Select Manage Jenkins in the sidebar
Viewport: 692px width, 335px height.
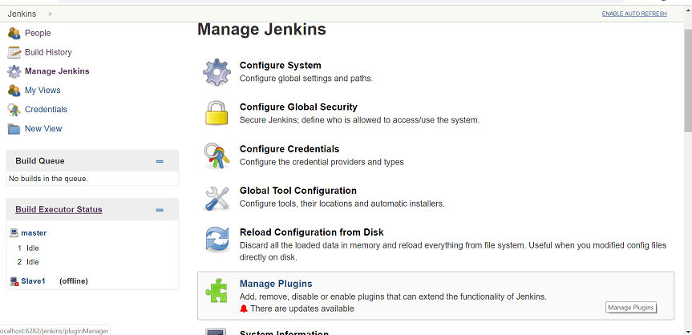(57, 71)
